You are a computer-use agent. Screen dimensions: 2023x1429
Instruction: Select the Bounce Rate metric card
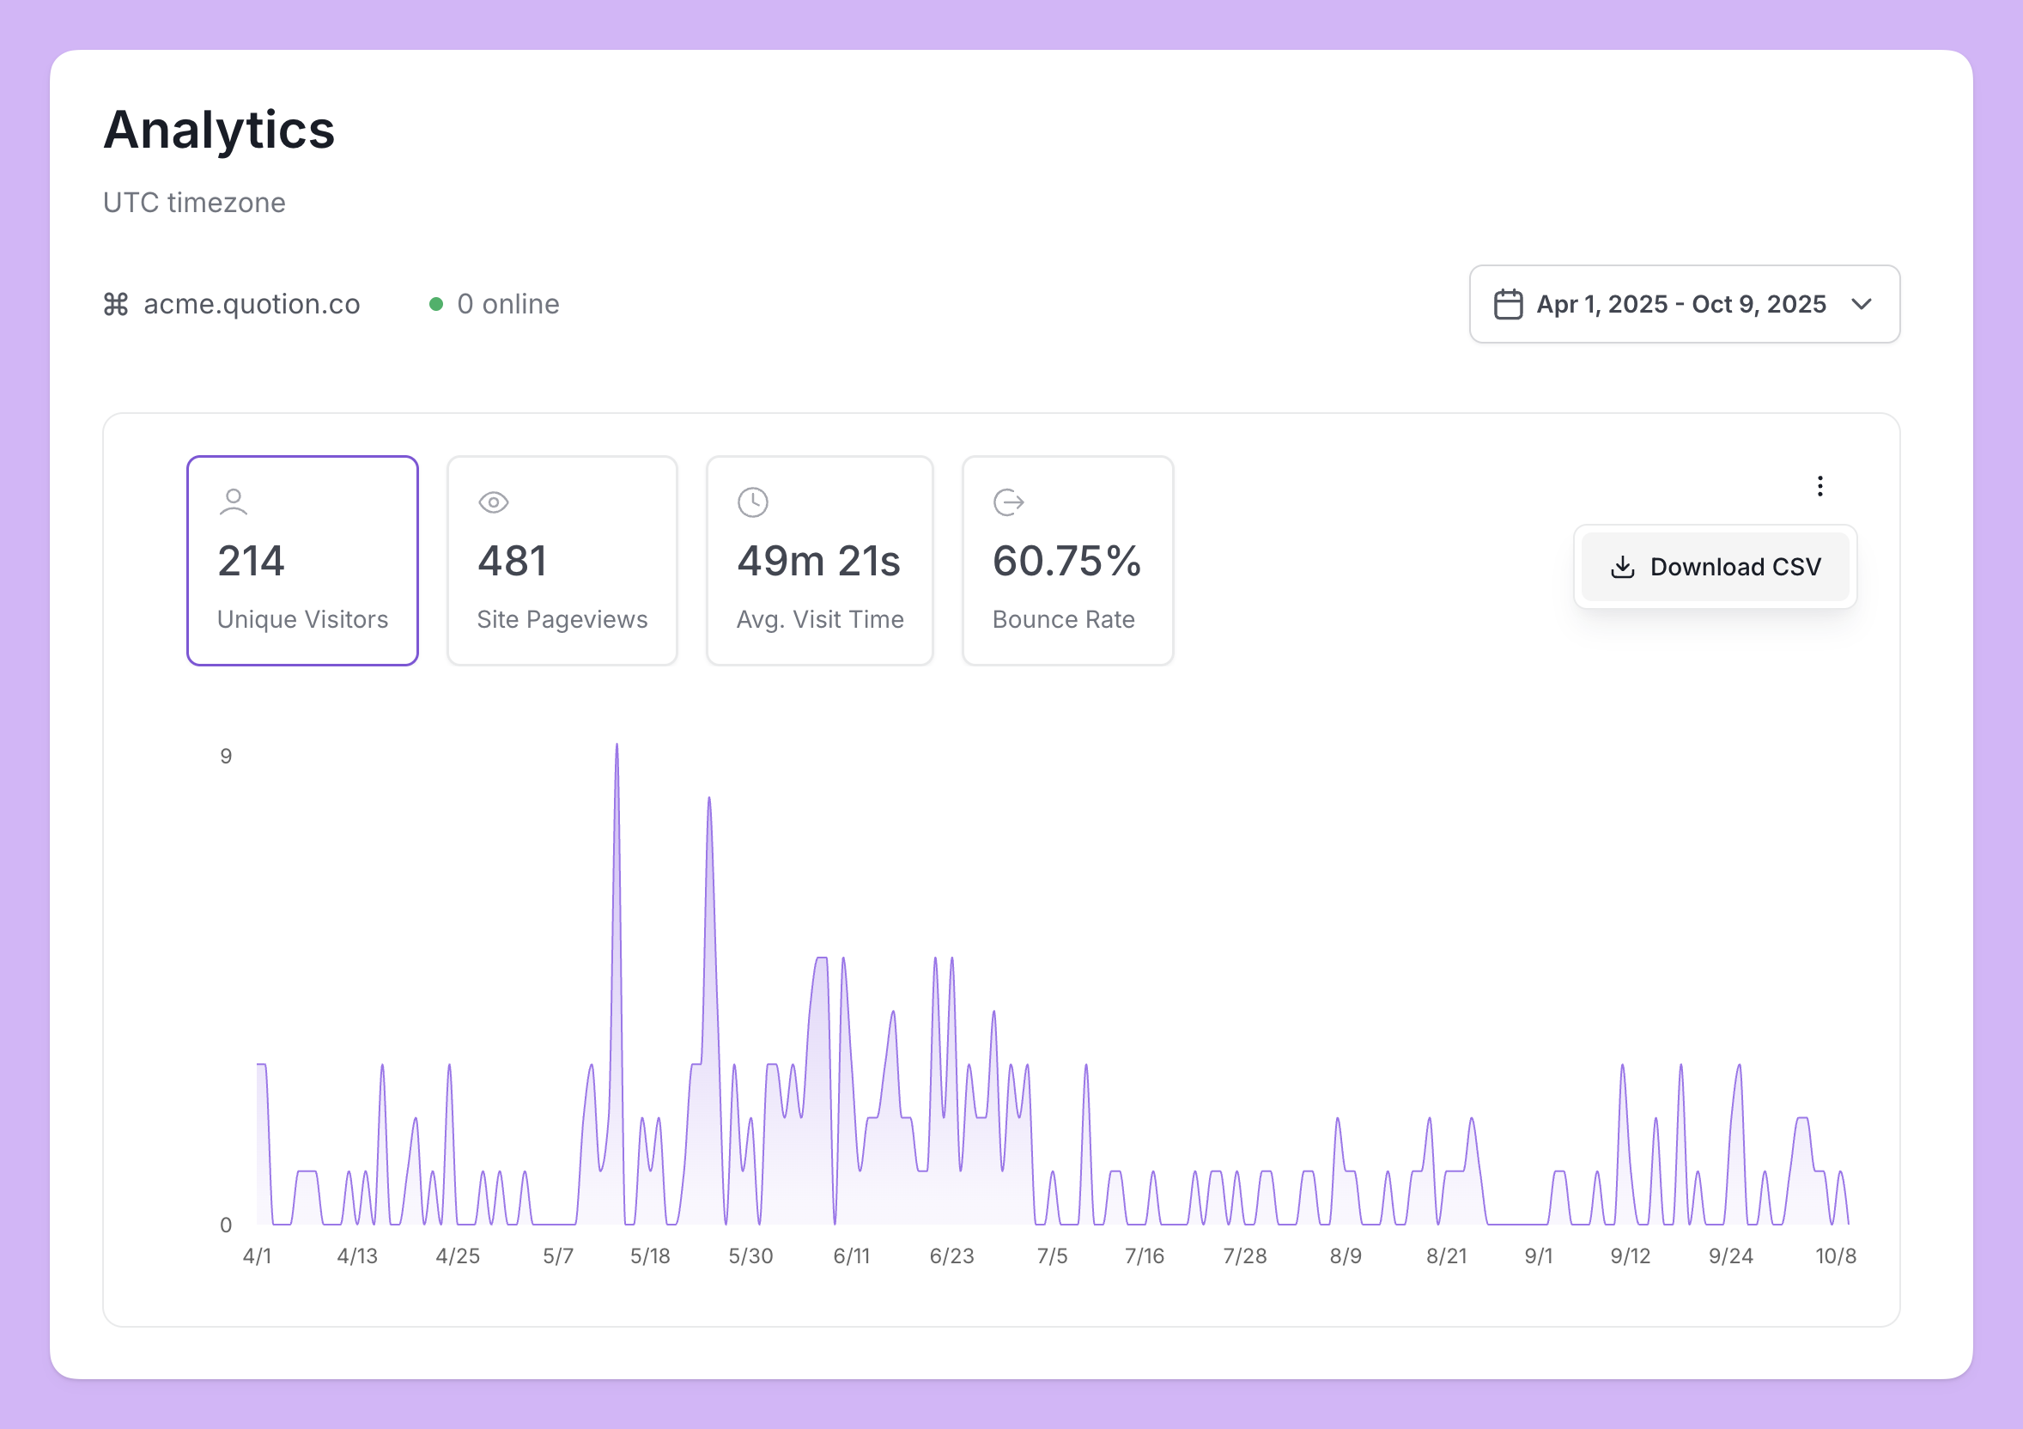point(1066,560)
